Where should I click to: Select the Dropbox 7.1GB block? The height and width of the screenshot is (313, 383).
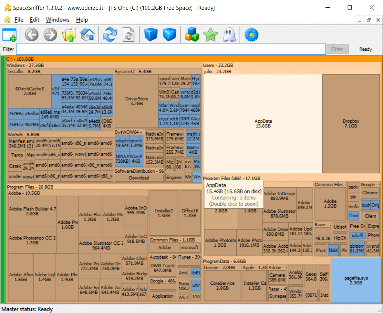point(351,124)
